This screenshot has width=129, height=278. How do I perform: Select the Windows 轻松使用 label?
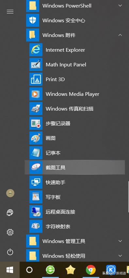coord(64,256)
